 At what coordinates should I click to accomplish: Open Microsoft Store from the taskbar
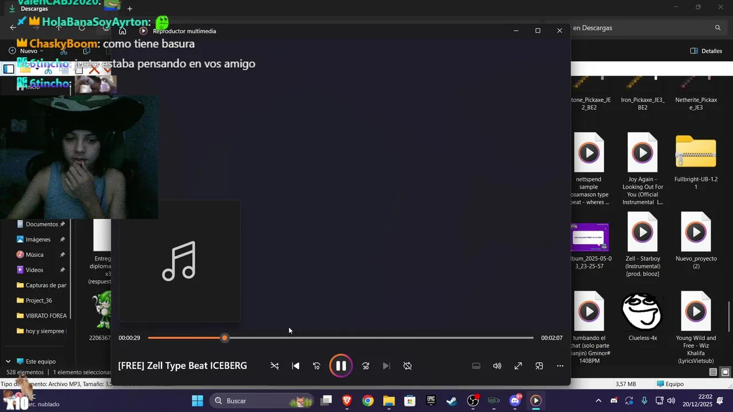[x=410, y=401]
